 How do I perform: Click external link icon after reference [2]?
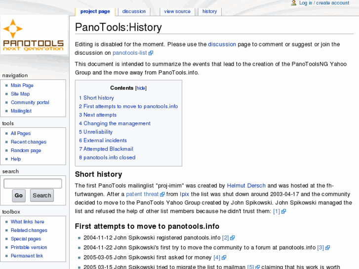[233, 238]
